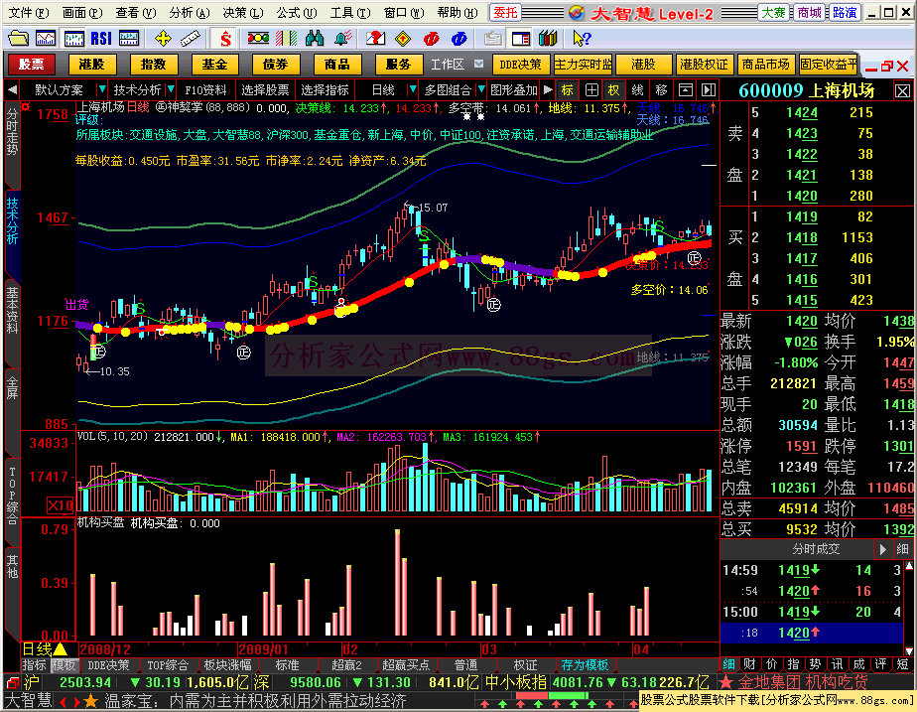Image resolution: width=917 pixels, height=712 pixels.
Task: Click the left scroll arrow before 默认方案
Action: [x=12, y=90]
